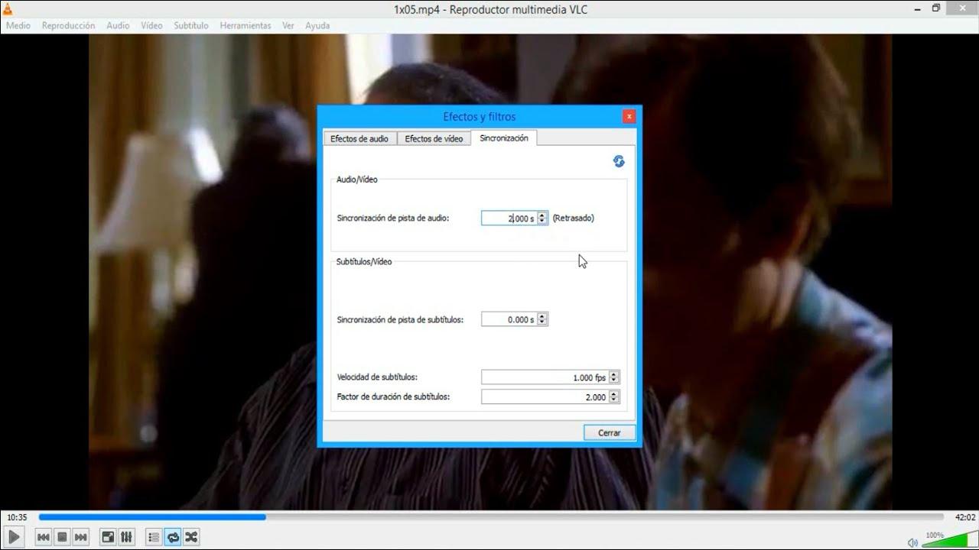This screenshot has height=550, width=979.
Task: Open the Vídeo menu
Action: click(x=151, y=25)
